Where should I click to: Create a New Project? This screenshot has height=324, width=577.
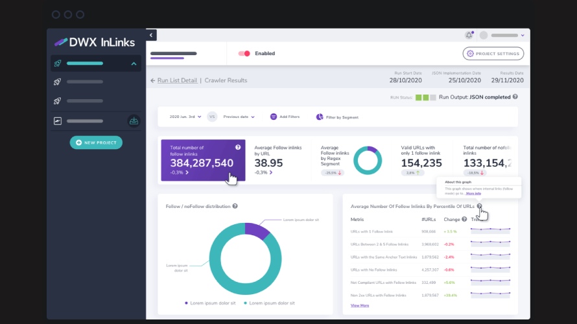pyautogui.click(x=96, y=143)
